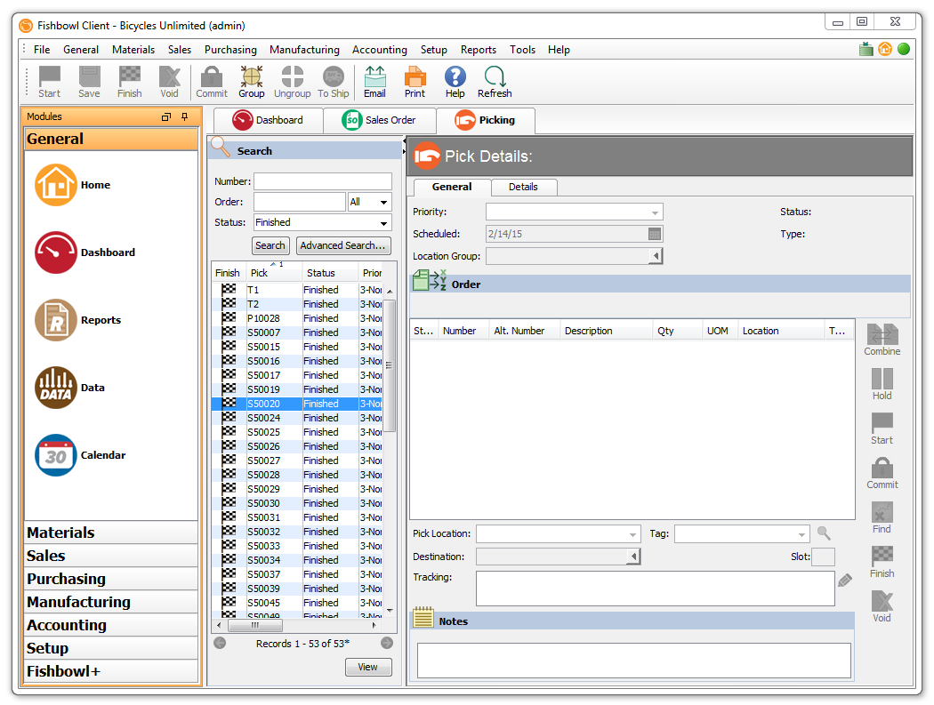Open the Order type dropdown showing All

[370, 202]
